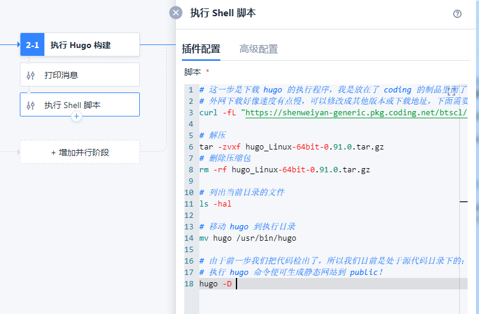Click the small connector circle above 打印消息 step
479x314 pixels.
click(29, 62)
